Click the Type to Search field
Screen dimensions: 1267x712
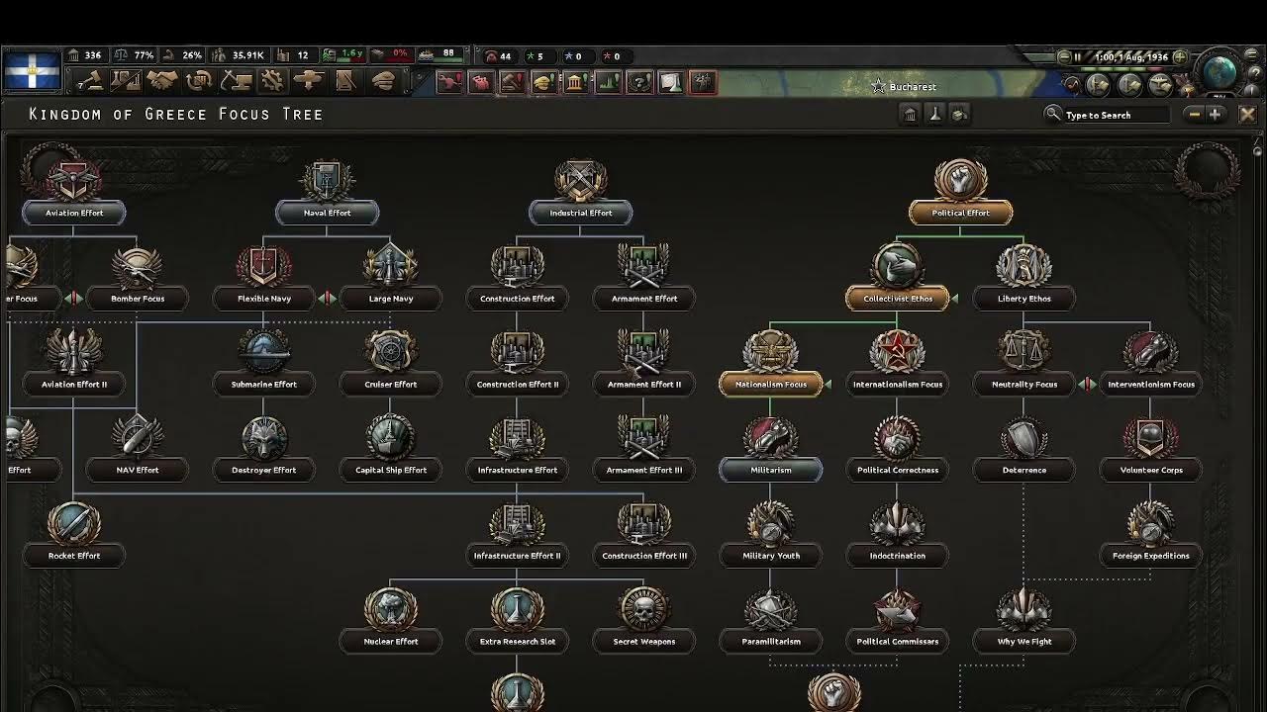[1117, 115]
